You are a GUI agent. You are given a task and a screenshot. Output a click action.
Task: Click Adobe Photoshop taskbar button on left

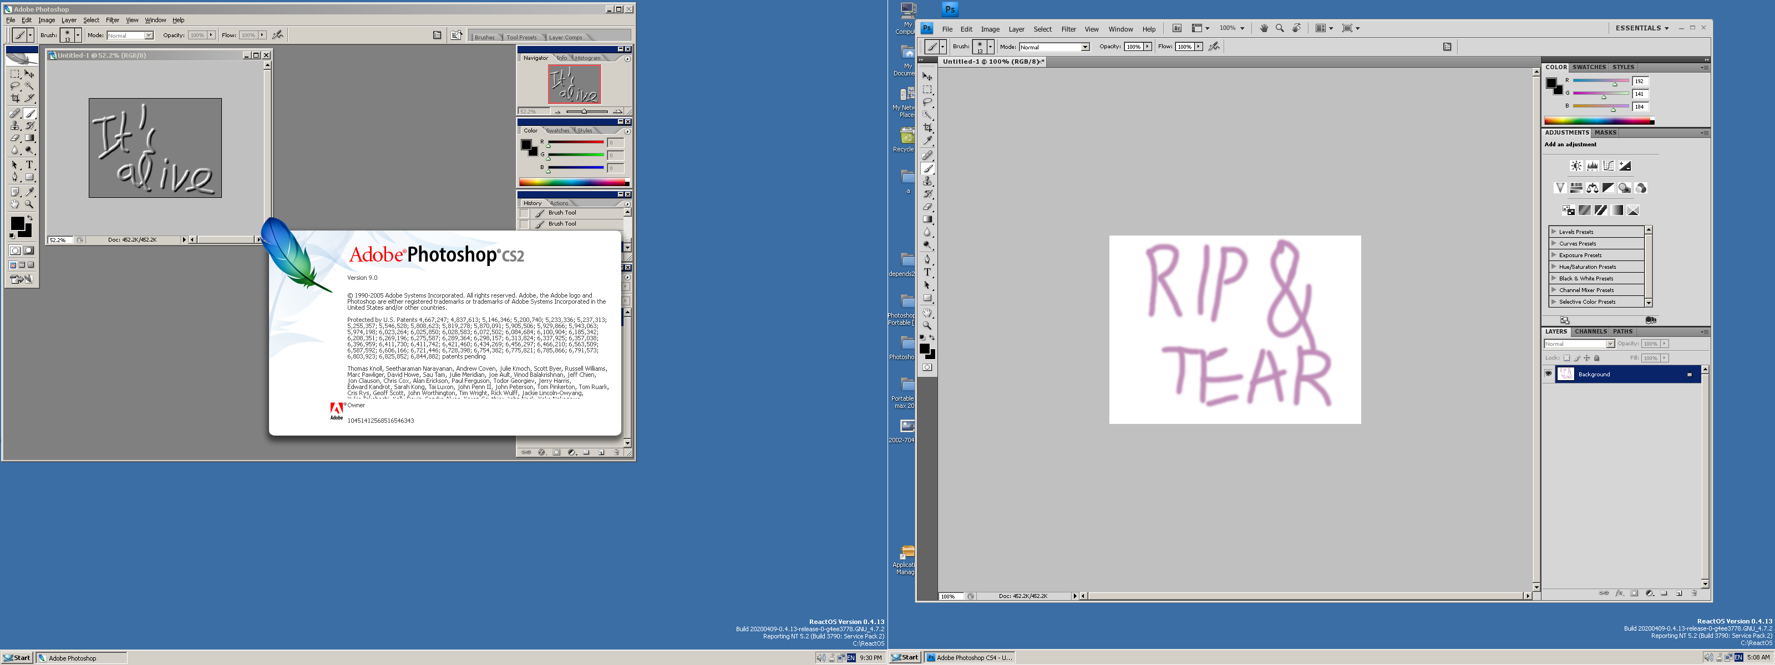click(x=82, y=657)
